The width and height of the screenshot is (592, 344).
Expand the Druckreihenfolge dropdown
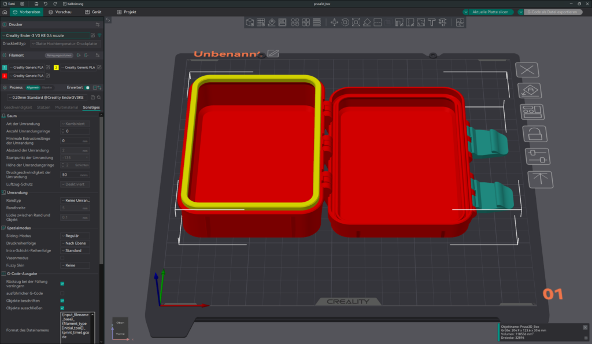point(76,243)
